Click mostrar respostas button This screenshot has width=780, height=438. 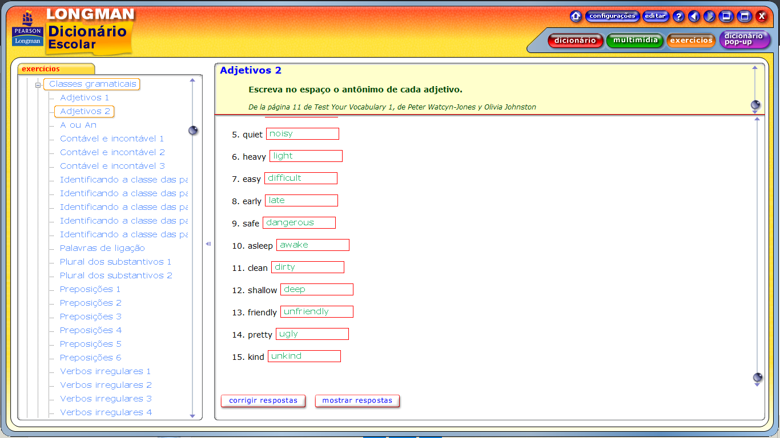[x=357, y=400]
